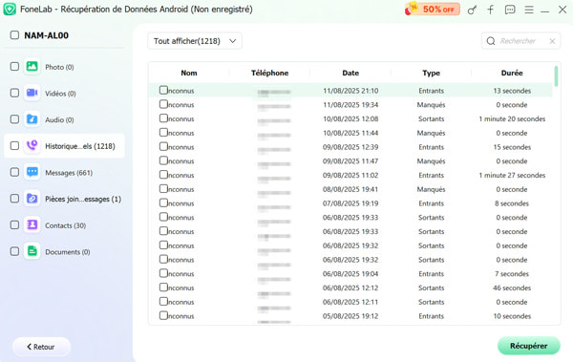573x362 pixels.
Task: Open the Facebook share icon
Action: [x=491, y=10]
